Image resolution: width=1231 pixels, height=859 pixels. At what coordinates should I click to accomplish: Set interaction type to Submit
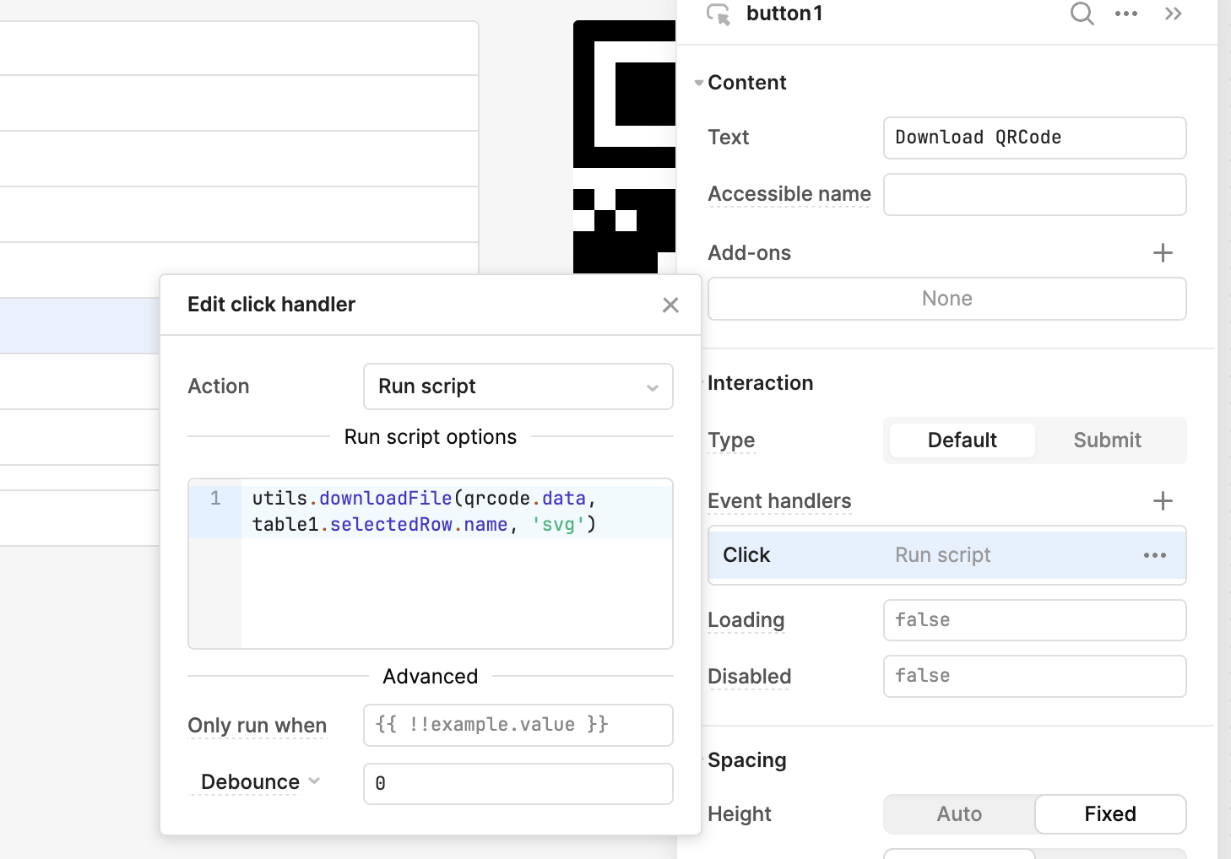click(1107, 440)
